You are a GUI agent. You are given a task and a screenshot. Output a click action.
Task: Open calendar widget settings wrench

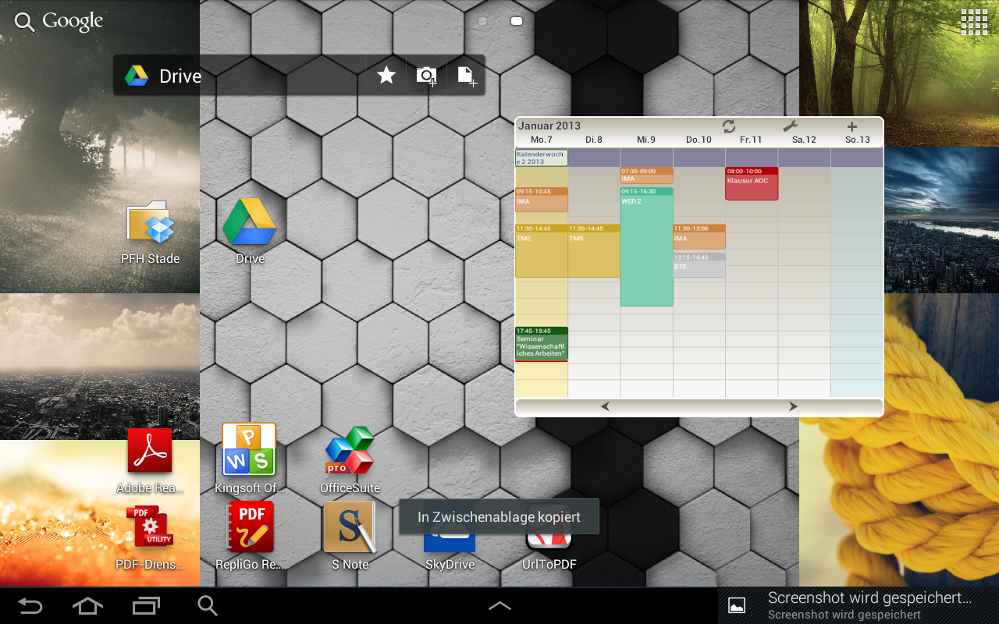(790, 126)
